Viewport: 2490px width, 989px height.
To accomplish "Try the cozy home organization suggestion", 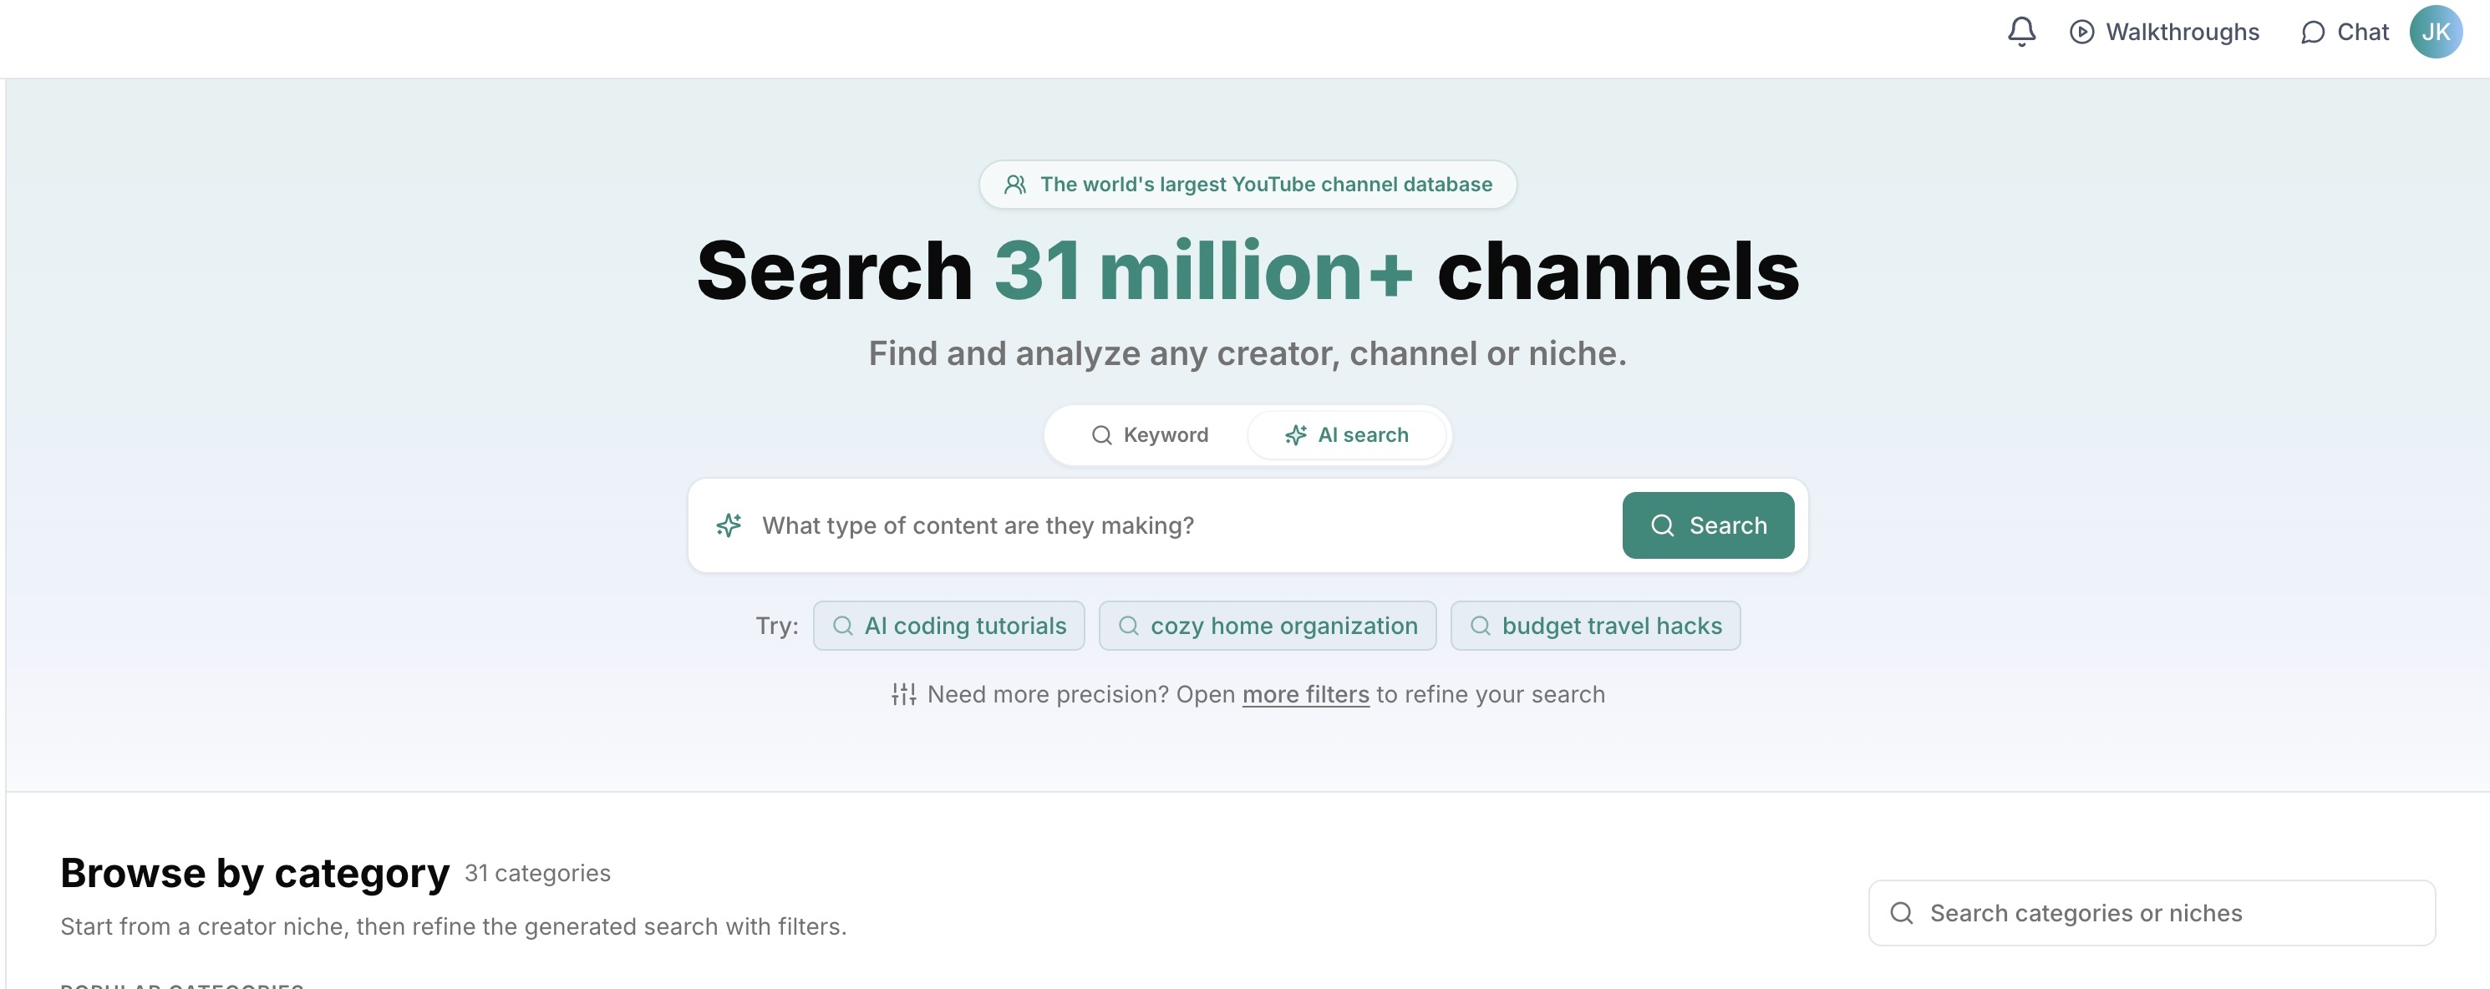I will [1268, 626].
